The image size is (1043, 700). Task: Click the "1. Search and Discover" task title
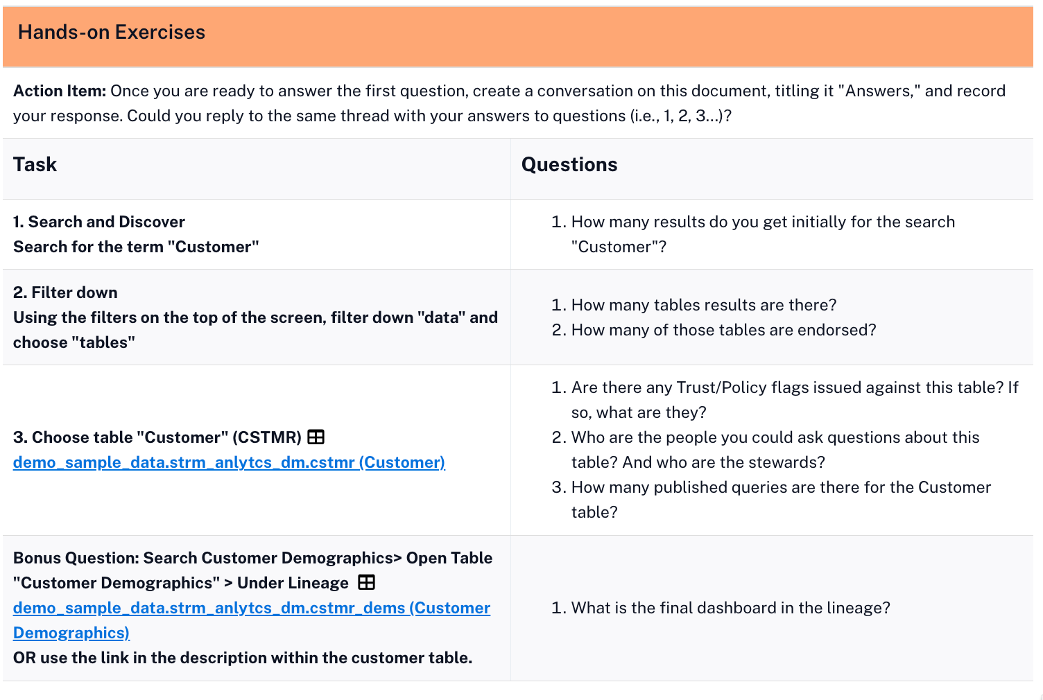pyautogui.click(x=99, y=222)
